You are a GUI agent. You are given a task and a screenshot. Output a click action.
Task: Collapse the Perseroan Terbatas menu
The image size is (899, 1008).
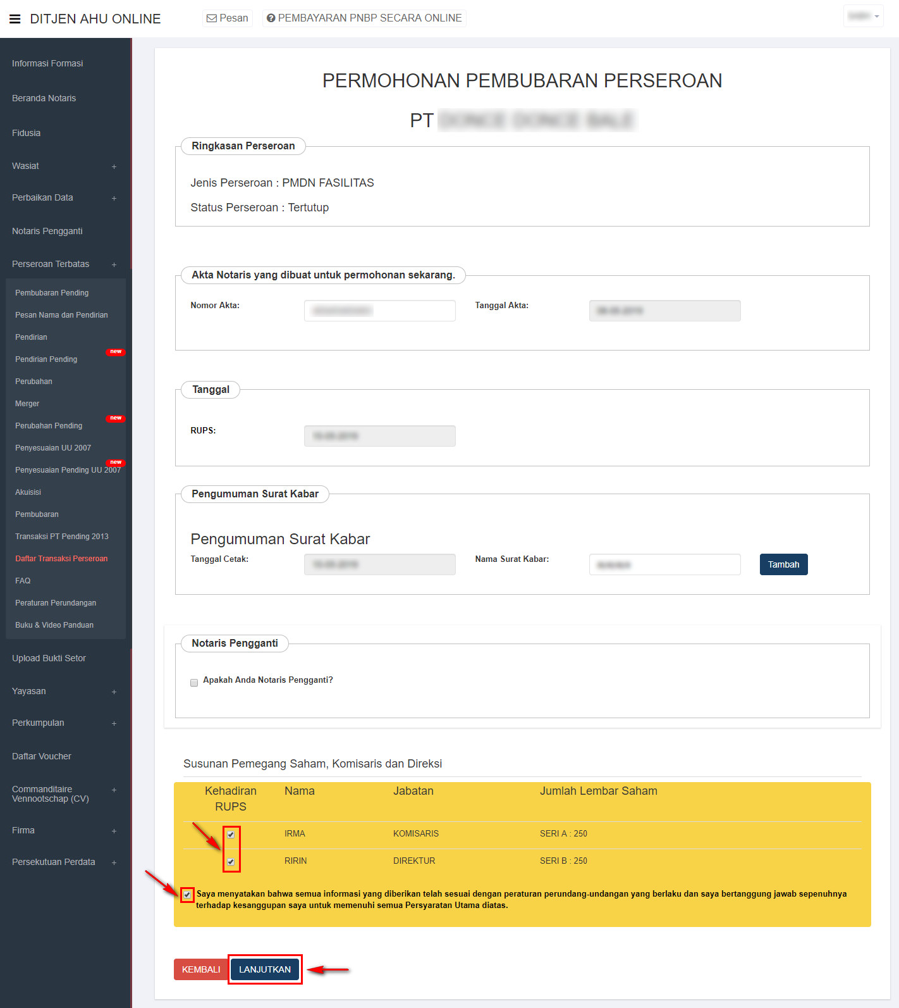click(x=114, y=264)
